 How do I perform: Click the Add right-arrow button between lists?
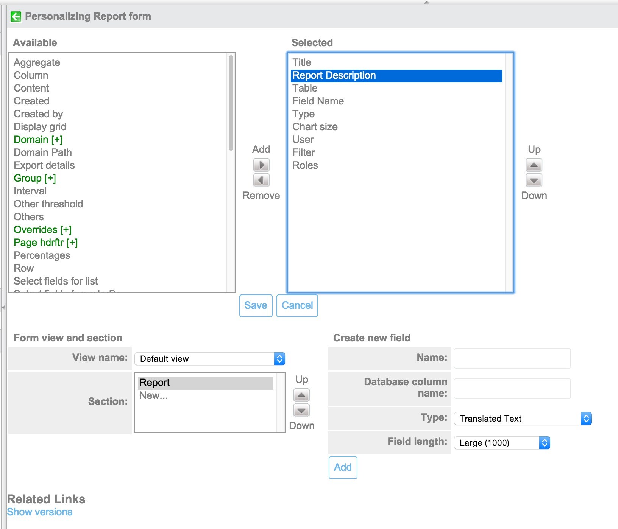tap(261, 165)
